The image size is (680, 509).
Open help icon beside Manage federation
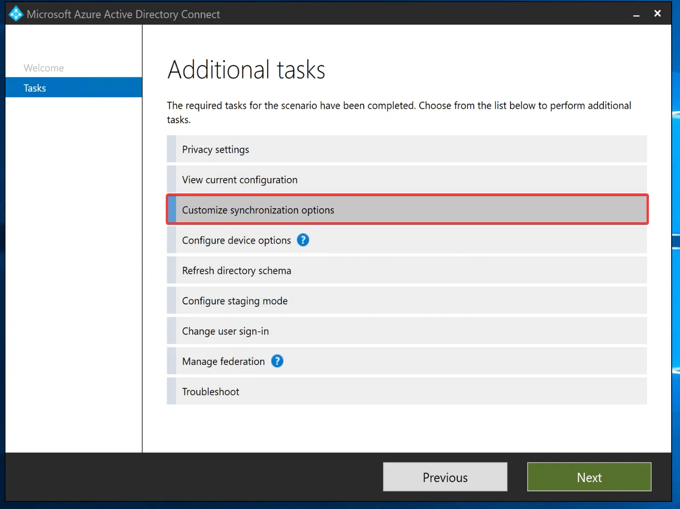tap(277, 361)
